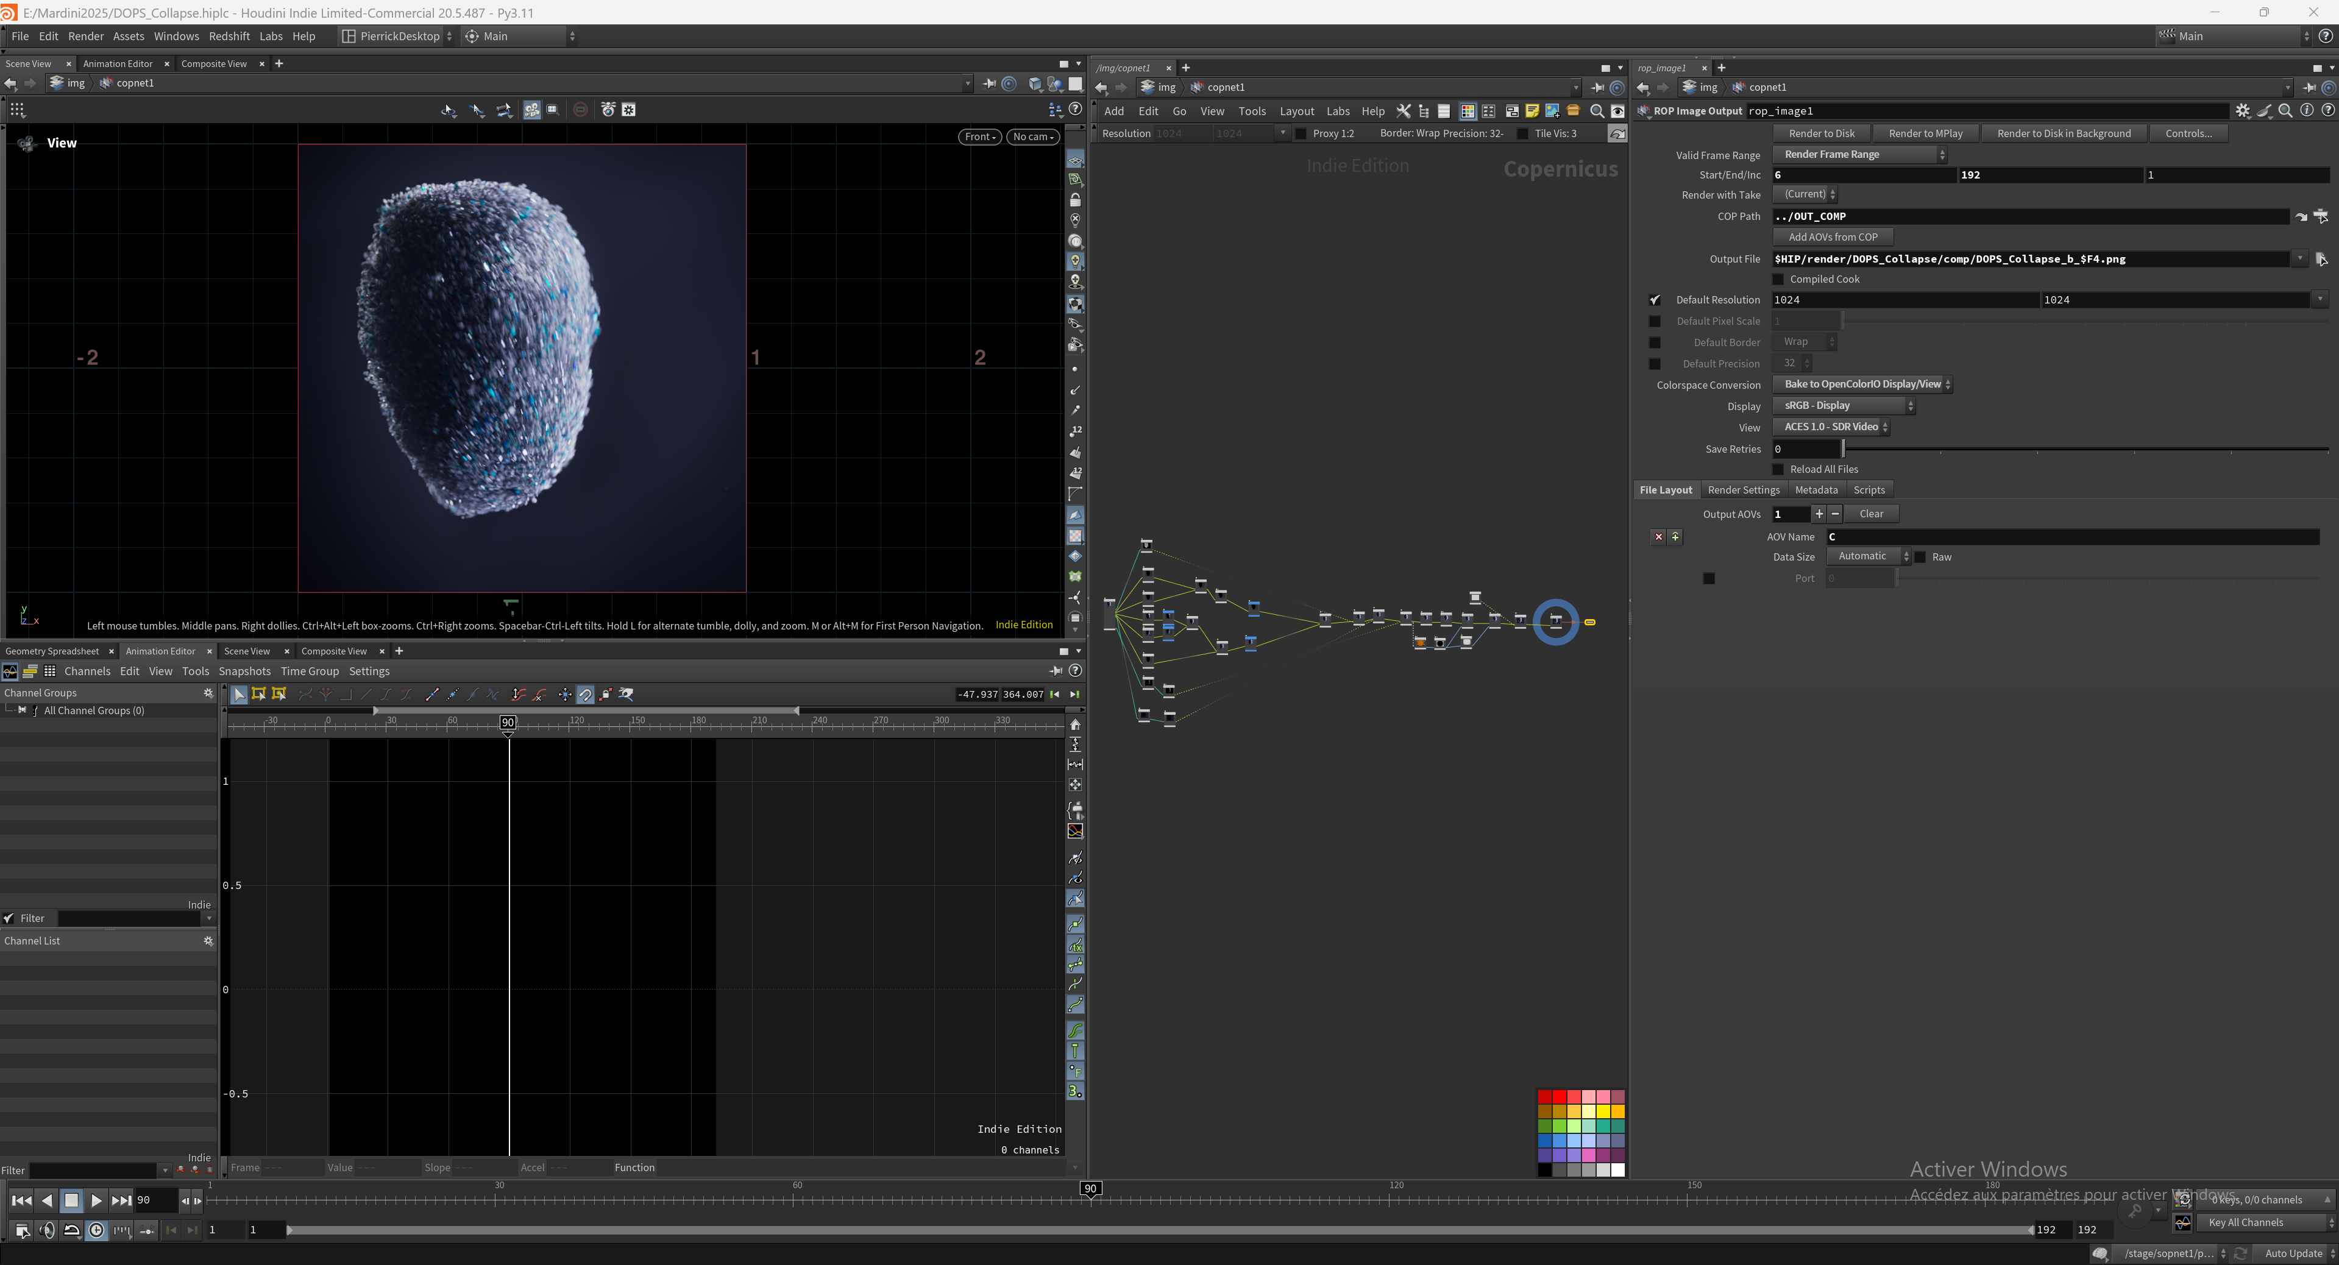2339x1265 pixels.
Task: Show the network tree view icon
Action: (1424, 111)
